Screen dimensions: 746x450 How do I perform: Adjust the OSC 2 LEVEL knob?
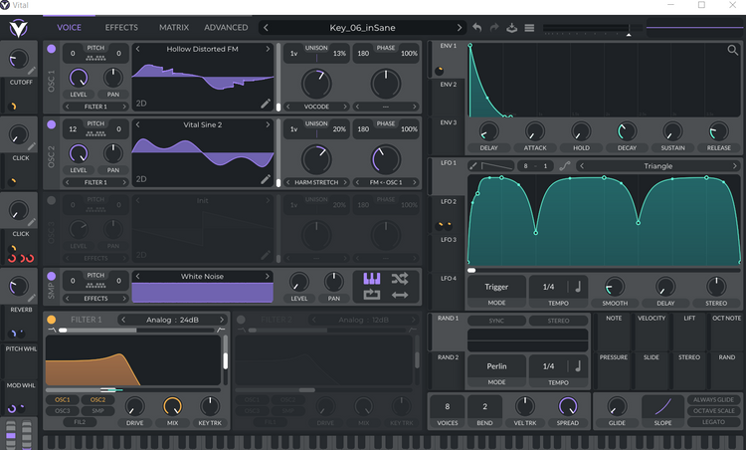(79, 153)
